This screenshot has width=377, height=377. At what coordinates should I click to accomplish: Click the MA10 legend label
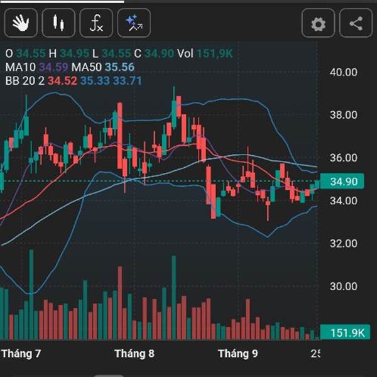pyautogui.click(x=21, y=67)
